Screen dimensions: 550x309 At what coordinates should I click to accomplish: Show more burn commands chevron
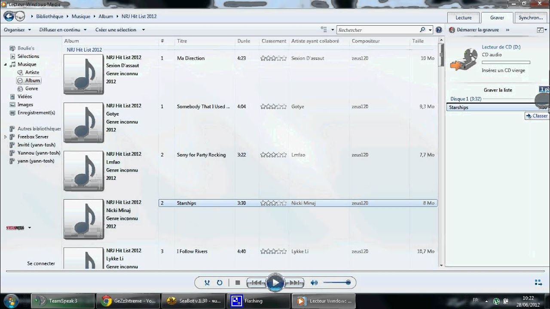coord(507,30)
